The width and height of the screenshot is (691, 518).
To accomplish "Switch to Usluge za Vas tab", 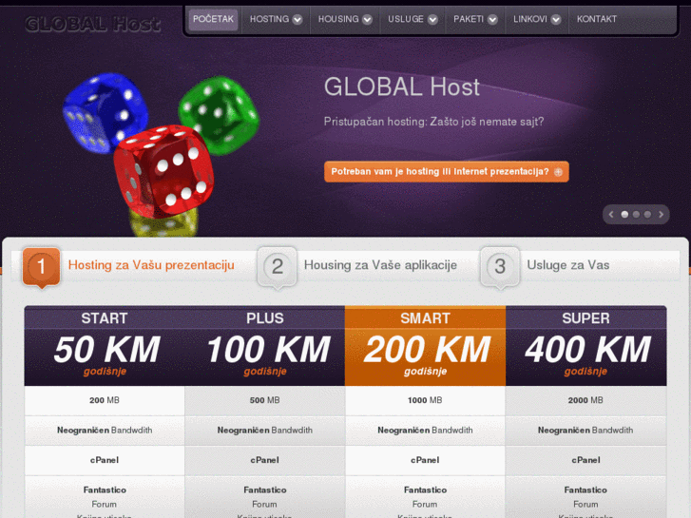I will tap(568, 265).
